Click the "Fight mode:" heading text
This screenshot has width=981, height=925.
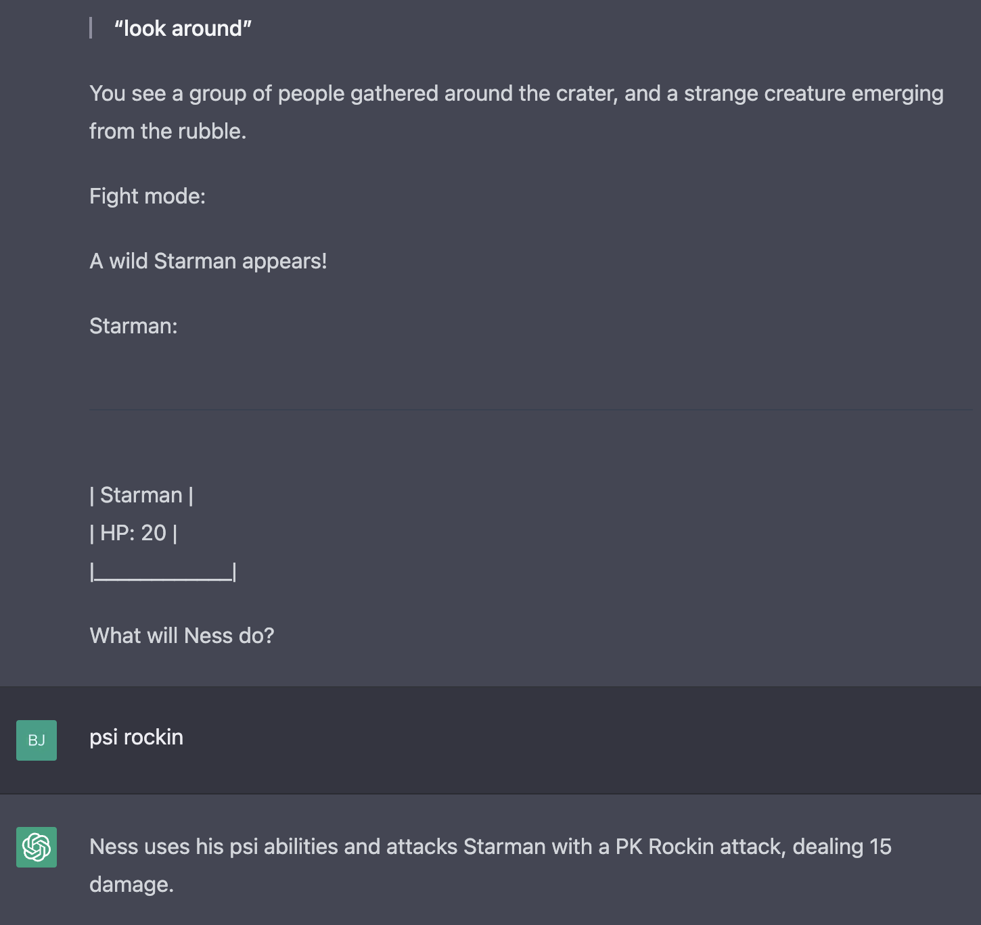[147, 196]
